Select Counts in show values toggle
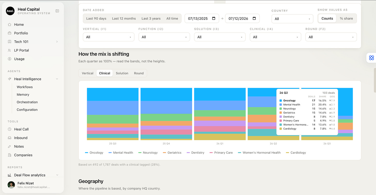The height and width of the screenshot is (195, 376). [327, 19]
